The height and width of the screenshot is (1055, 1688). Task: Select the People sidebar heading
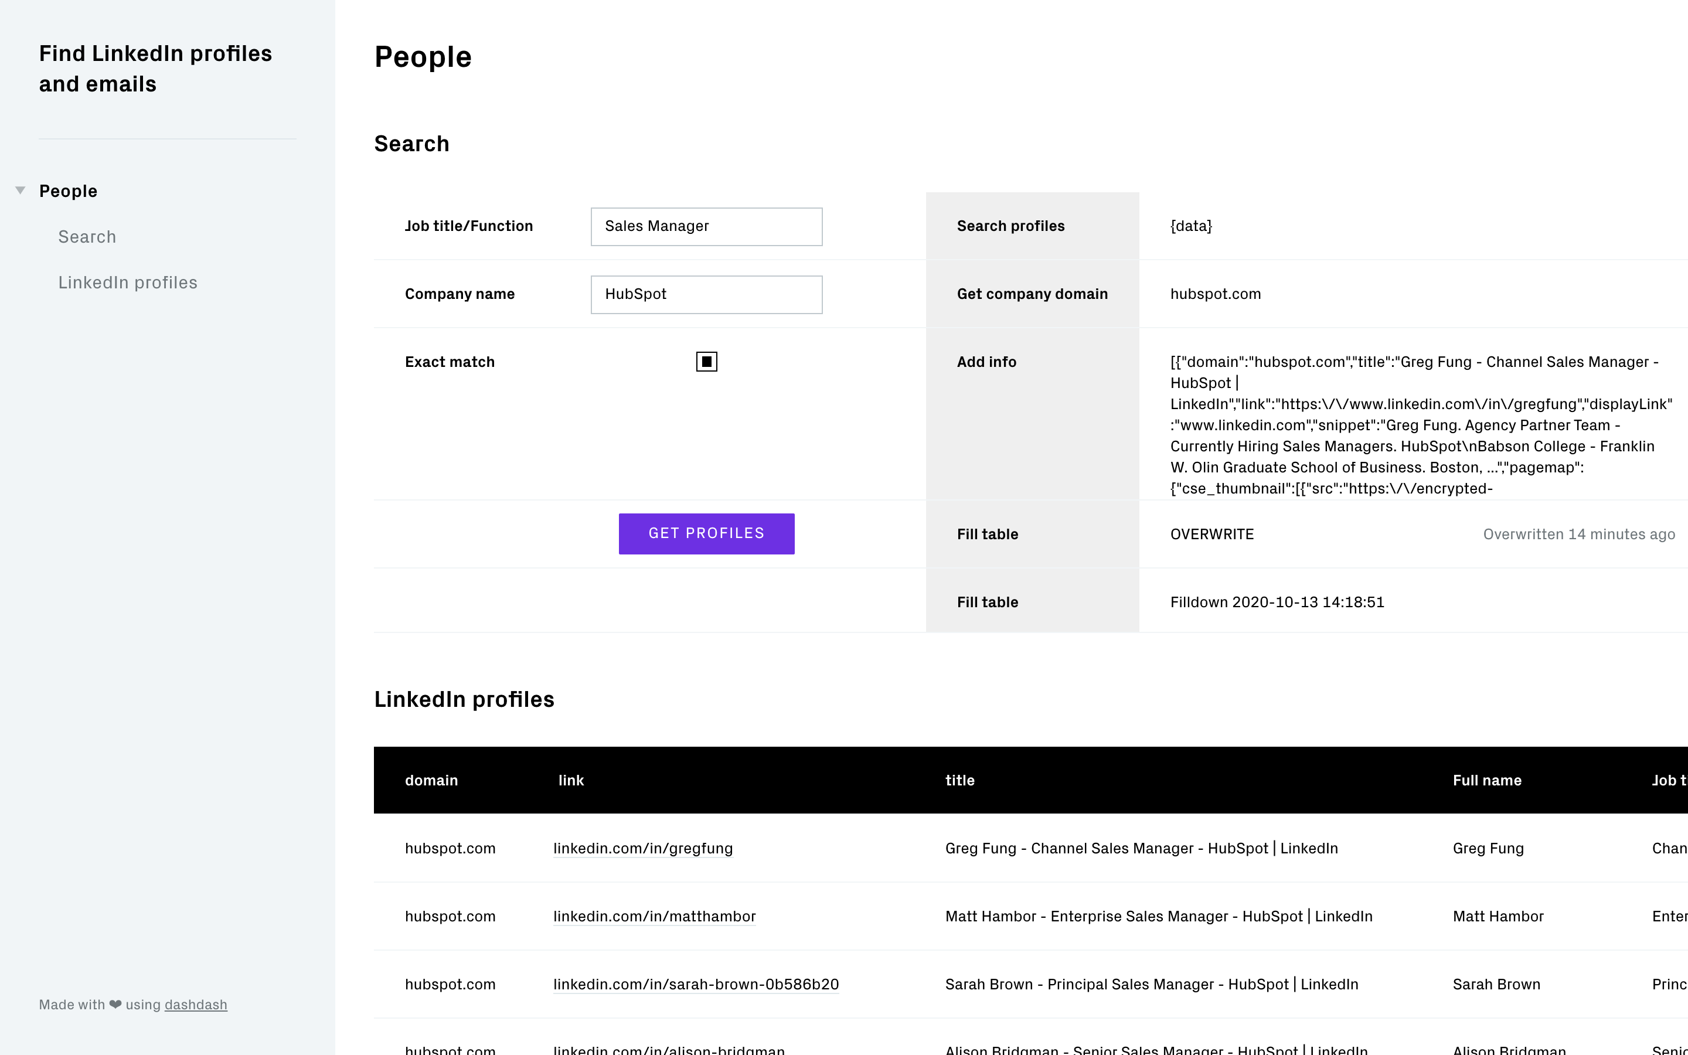click(x=69, y=191)
